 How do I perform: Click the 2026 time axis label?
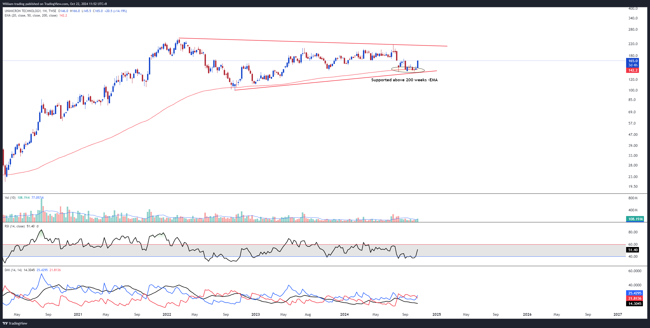(x=527, y=314)
